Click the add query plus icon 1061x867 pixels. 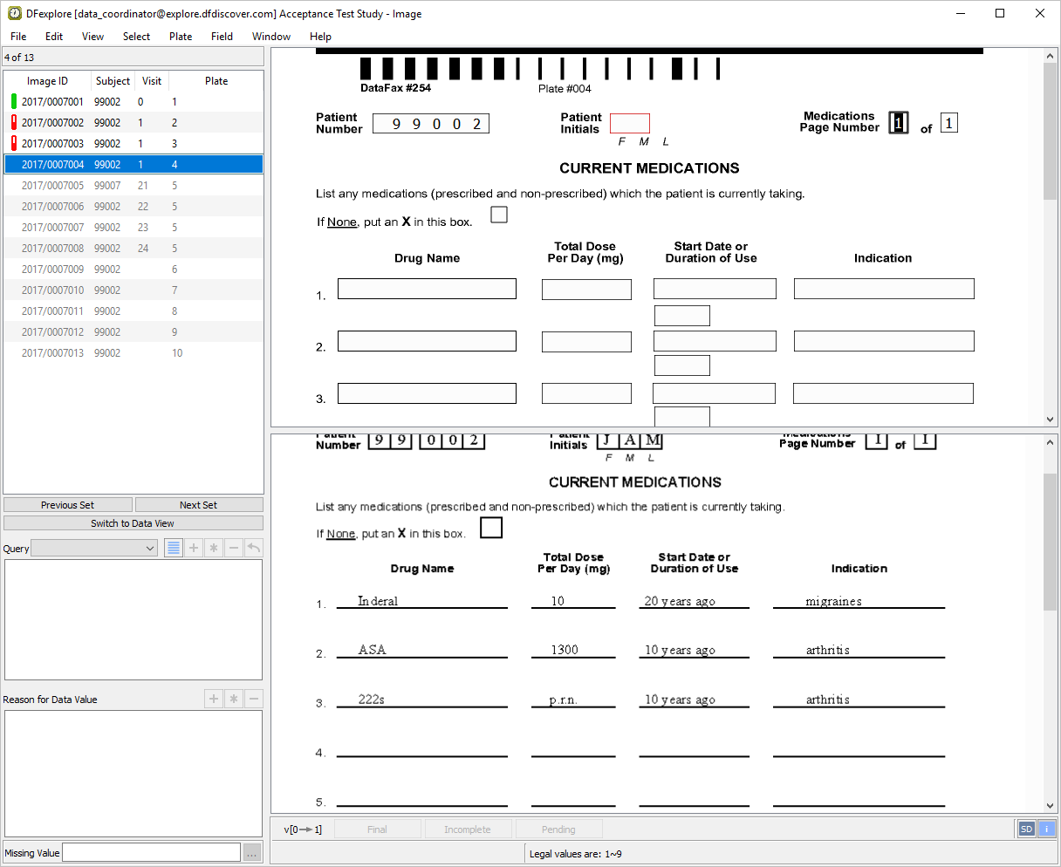click(194, 549)
